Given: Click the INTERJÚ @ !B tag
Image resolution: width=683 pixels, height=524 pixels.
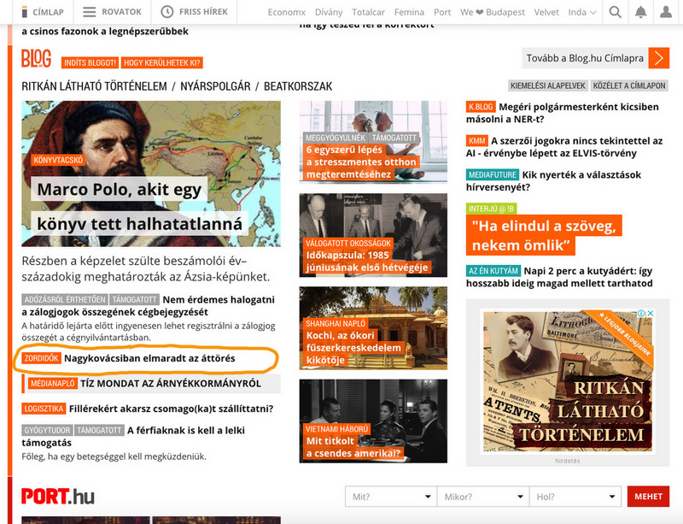Looking at the screenshot, I should pyautogui.click(x=492, y=209).
